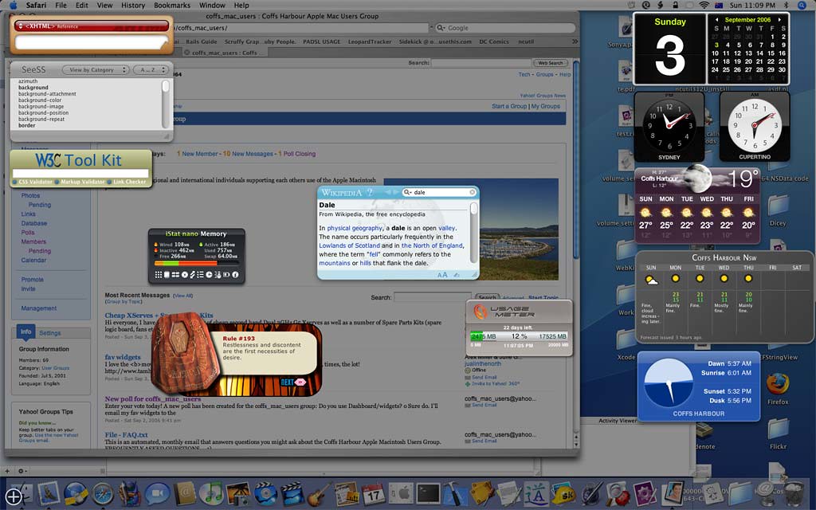Show iStat nano overview grid section
This screenshot has width=816, height=510.
pos(159,274)
